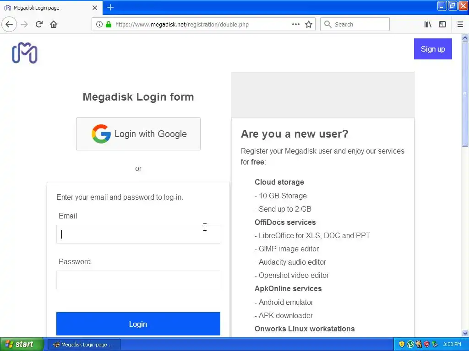
Task: Click '- APK downloader' text
Action: coord(284,315)
